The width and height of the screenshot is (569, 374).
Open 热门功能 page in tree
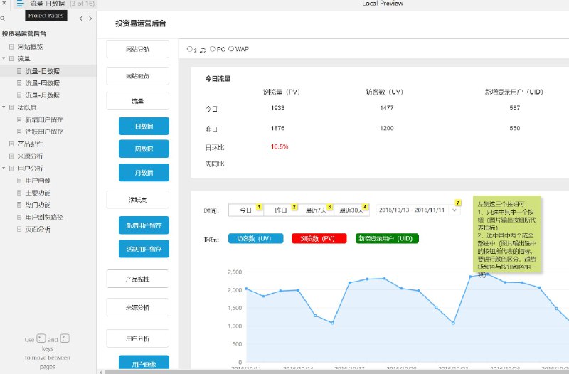click(38, 205)
